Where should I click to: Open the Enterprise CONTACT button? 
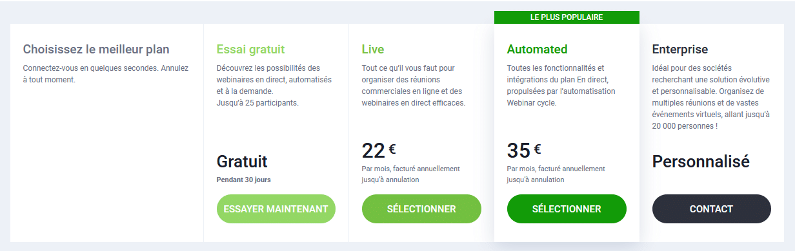pos(711,209)
